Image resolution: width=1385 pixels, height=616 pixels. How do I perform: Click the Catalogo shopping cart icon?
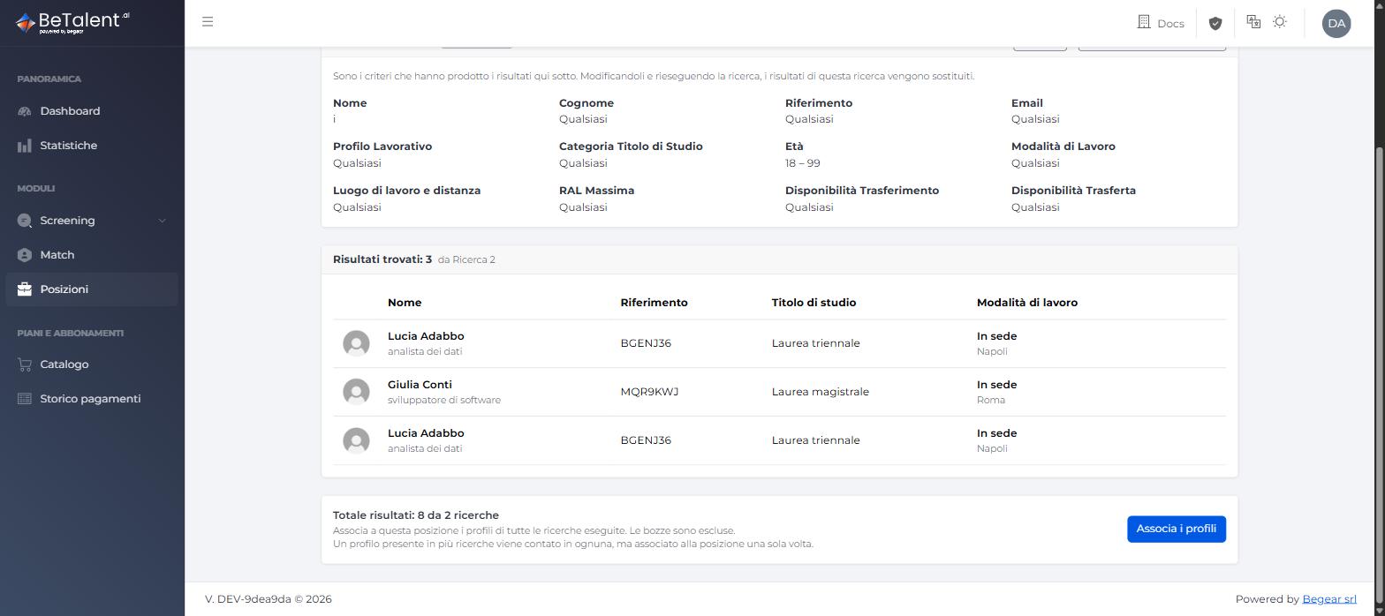pyautogui.click(x=24, y=364)
